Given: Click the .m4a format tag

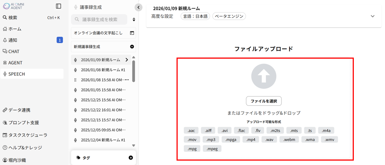Looking at the screenshot, I should pos(326,131).
